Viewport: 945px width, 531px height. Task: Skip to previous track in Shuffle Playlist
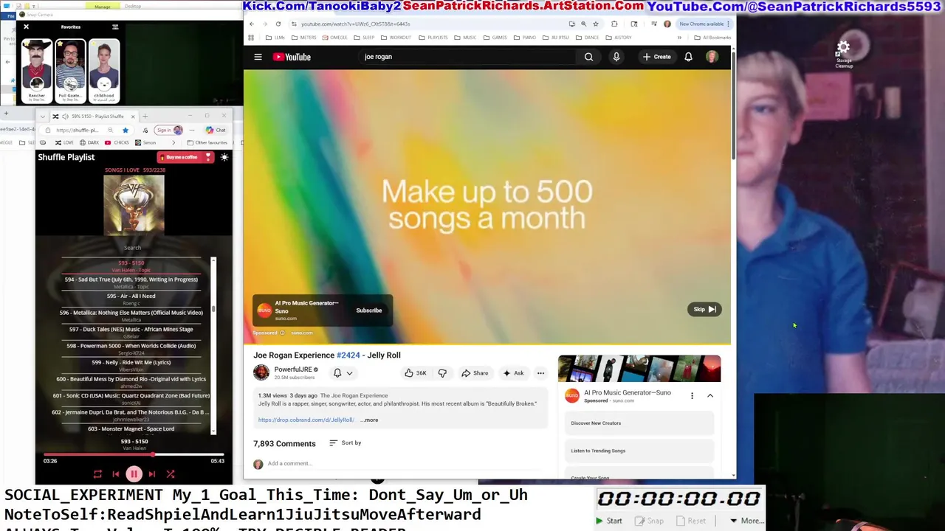click(116, 474)
